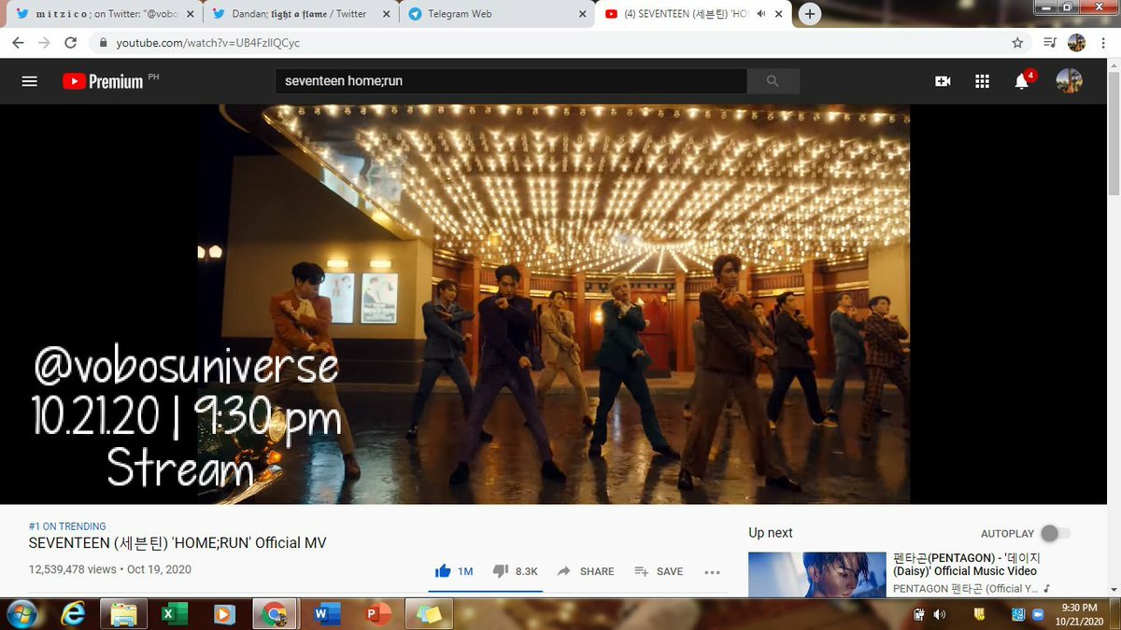Launch Internet Explorer from taskbar
The image size is (1121, 630).
point(72,614)
